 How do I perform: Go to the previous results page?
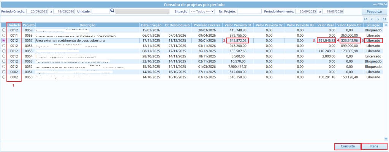pos(372,19)
